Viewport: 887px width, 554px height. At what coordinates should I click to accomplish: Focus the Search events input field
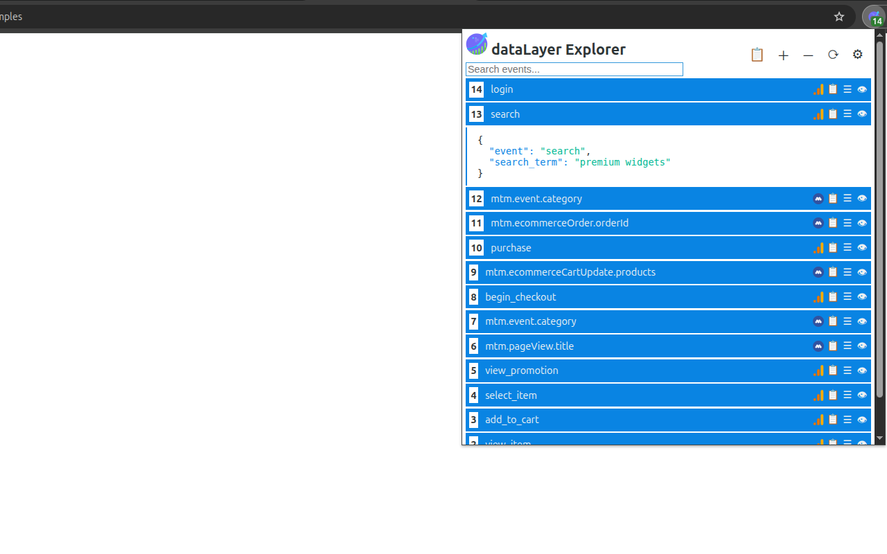[x=574, y=69]
